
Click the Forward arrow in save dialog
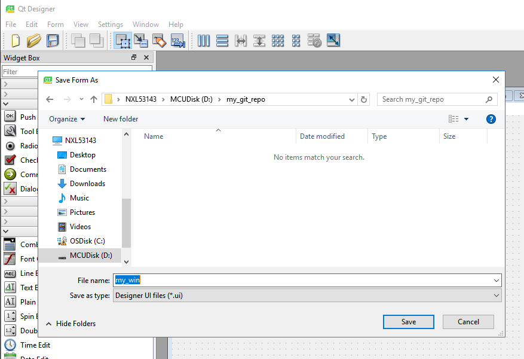(67, 99)
